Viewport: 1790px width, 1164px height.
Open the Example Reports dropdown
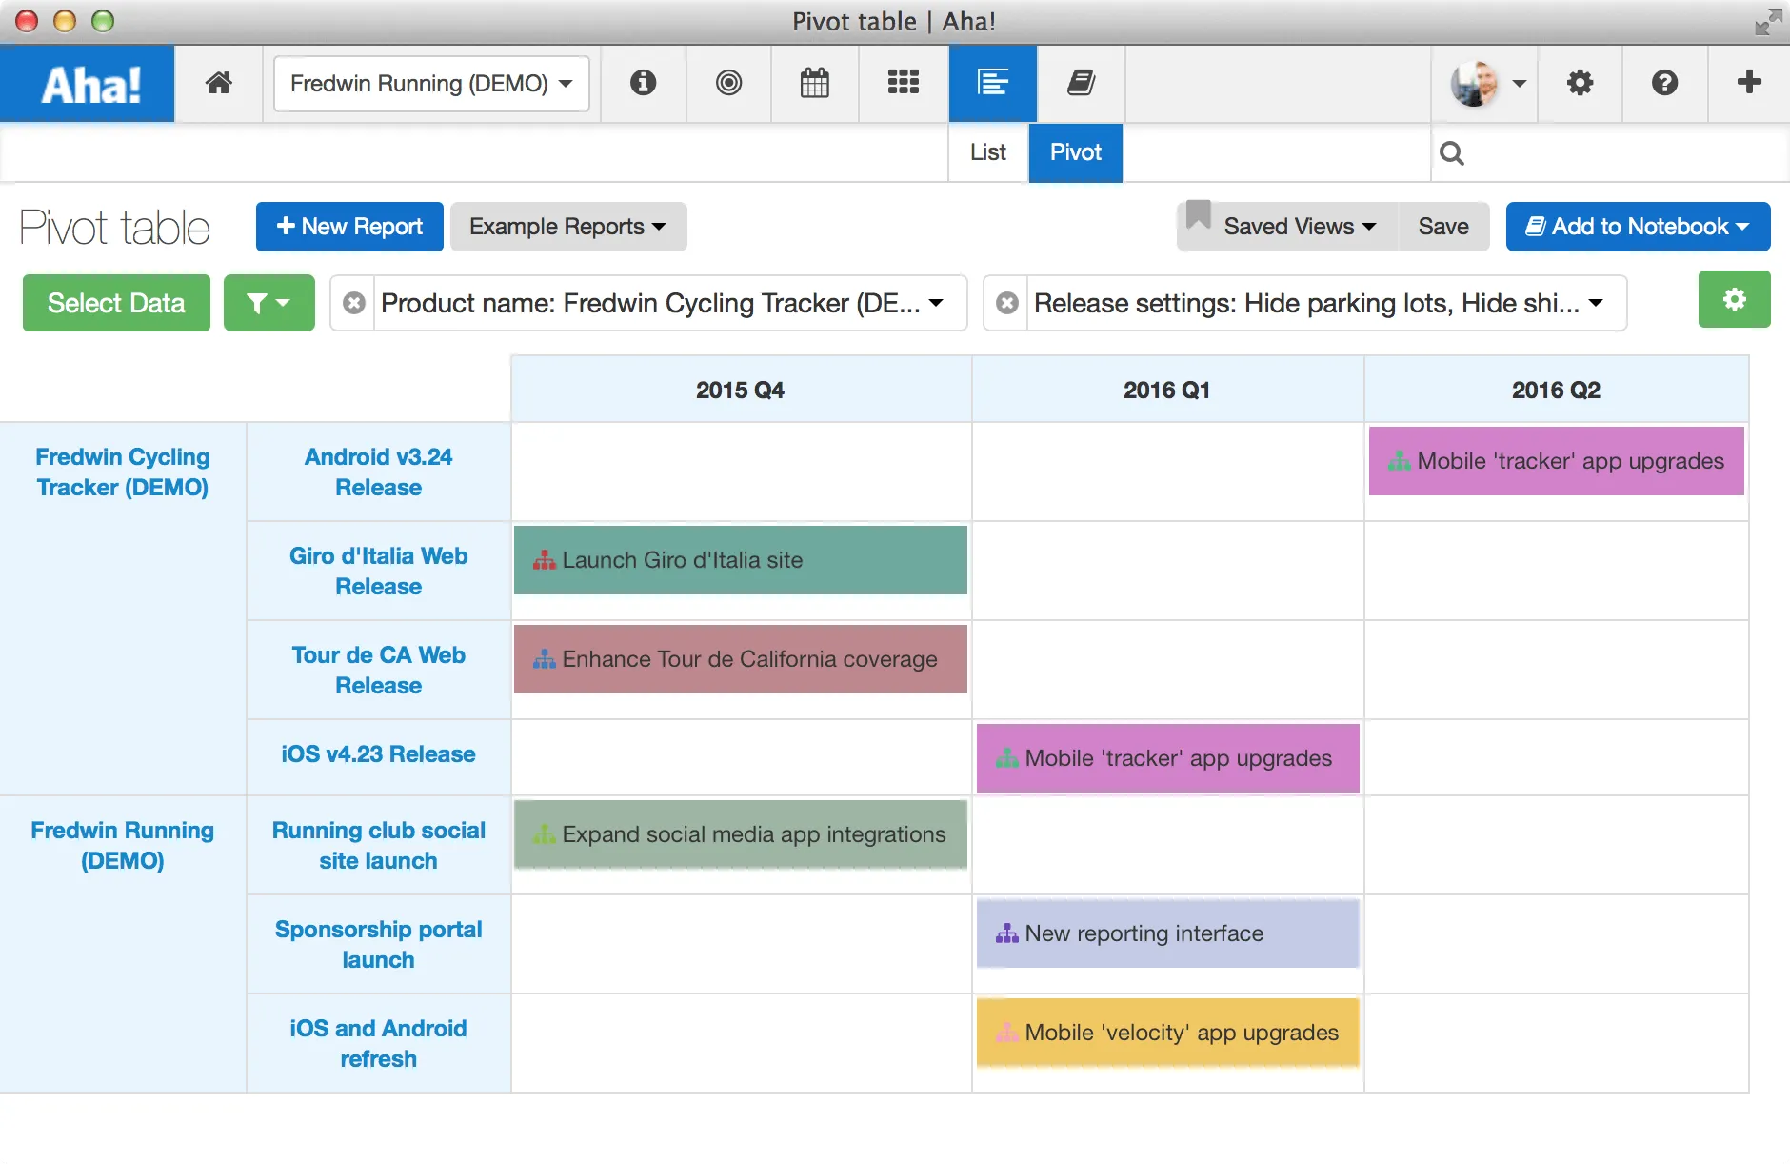click(567, 227)
